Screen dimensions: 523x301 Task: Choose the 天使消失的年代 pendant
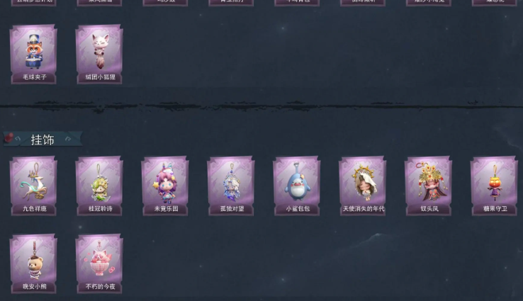363,186
